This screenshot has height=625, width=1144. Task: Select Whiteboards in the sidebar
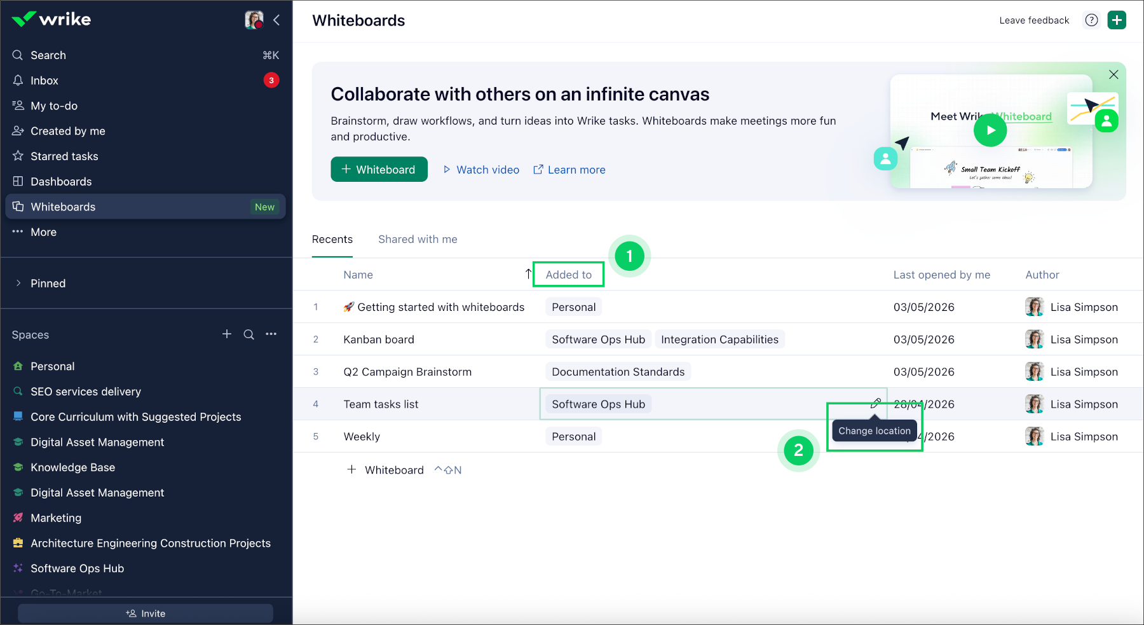pyautogui.click(x=146, y=207)
